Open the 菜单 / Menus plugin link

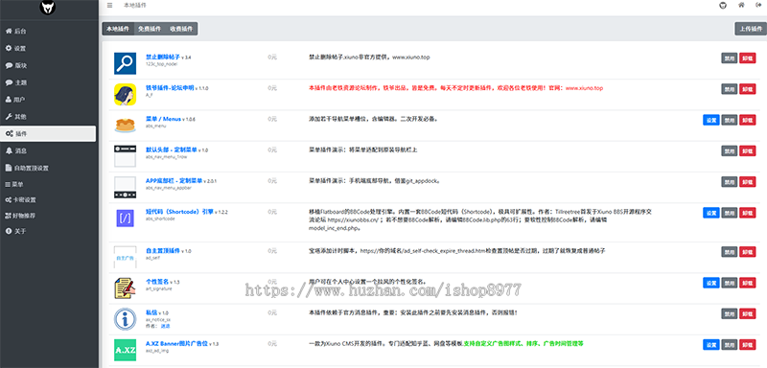[x=163, y=119]
